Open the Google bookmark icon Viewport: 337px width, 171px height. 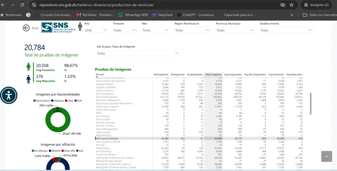[x=28, y=15]
